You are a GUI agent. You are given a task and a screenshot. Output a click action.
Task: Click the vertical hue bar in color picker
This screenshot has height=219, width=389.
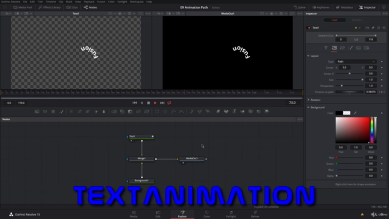[372, 130]
